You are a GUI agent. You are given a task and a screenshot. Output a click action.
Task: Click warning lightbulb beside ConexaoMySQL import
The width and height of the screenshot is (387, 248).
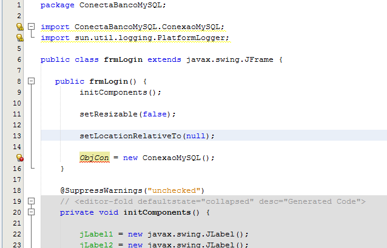point(19,27)
